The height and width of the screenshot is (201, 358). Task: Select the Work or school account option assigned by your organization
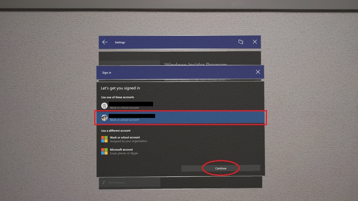tap(180, 139)
